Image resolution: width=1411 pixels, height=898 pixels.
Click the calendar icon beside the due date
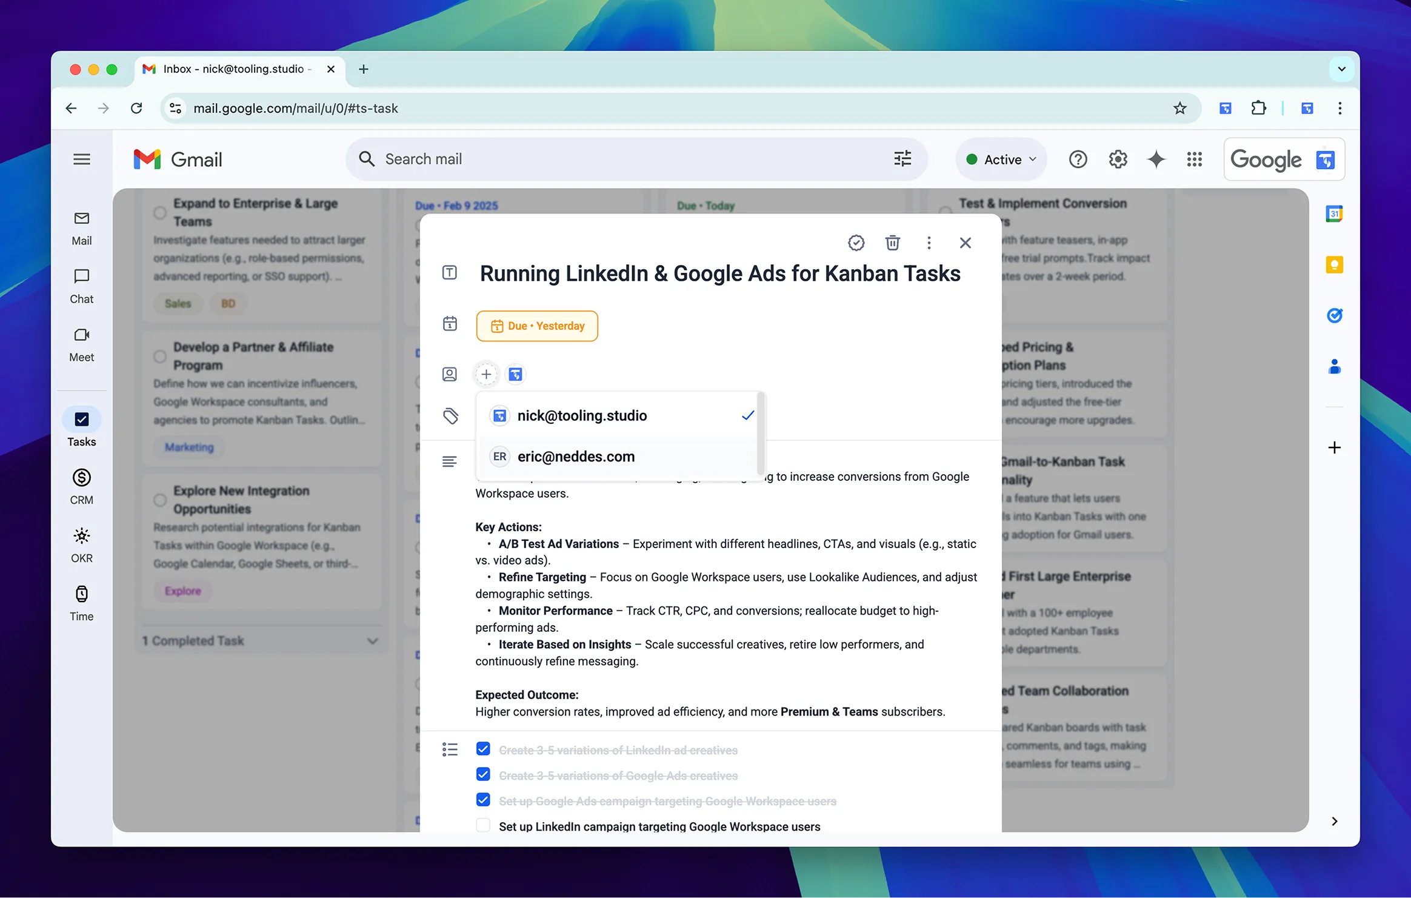449,323
